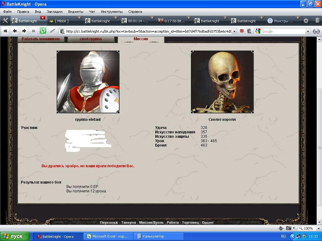
Task: Expand hidden tray icons arrow
Action: click(293, 236)
